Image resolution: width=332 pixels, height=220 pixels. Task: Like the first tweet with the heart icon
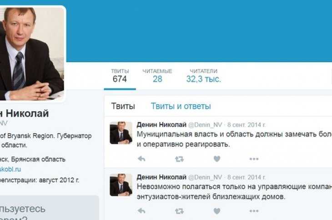tap(217, 159)
